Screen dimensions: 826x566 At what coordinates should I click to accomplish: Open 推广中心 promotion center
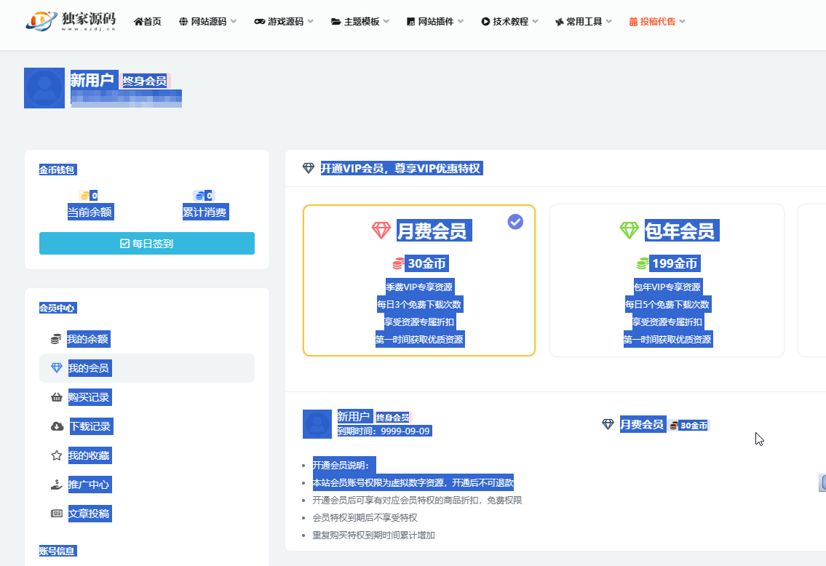point(89,485)
